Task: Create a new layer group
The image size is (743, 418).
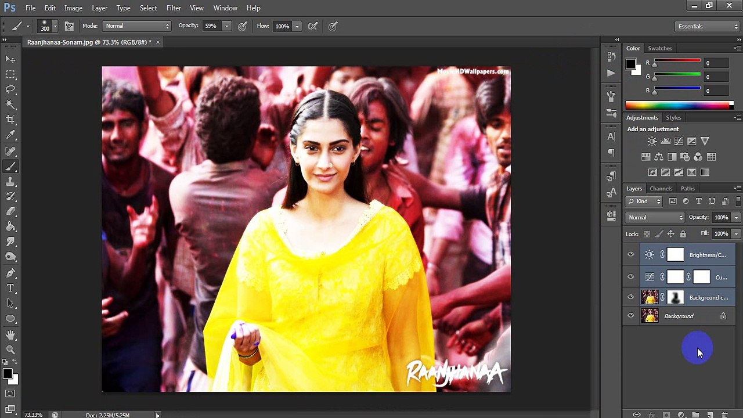Action: tap(695, 415)
